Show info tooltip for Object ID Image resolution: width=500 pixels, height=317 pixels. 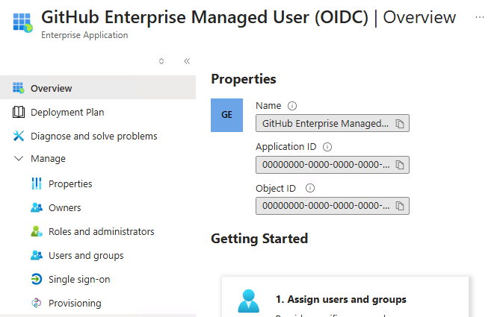click(310, 188)
